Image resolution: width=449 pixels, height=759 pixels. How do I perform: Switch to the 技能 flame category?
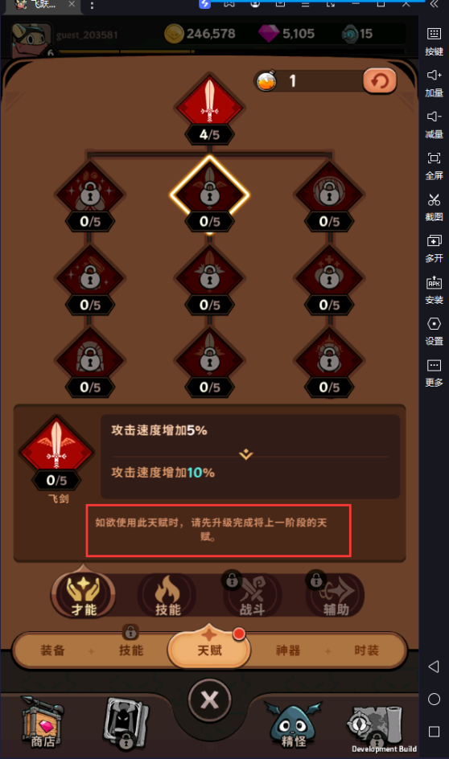[x=167, y=595]
